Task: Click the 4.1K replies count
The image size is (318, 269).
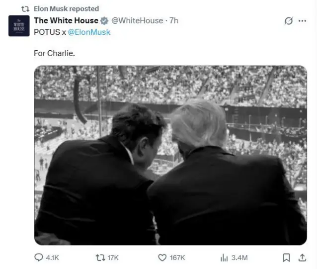Action: 52,258
